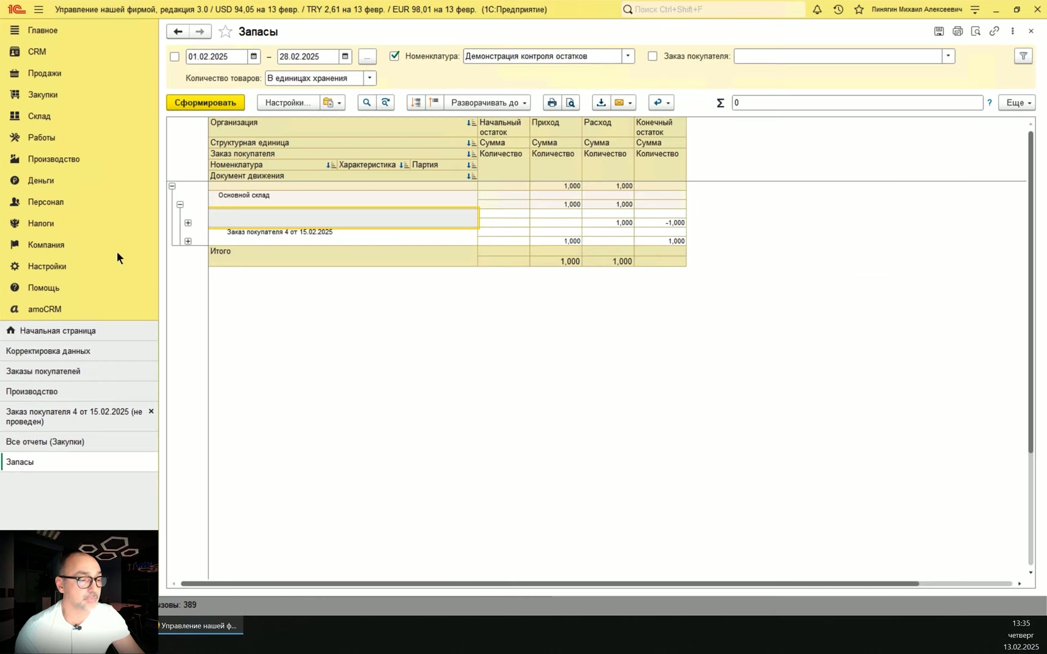The width and height of the screenshot is (1047, 654).
Task: Open notifications bell icon
Action: click(x=817, y=9)
